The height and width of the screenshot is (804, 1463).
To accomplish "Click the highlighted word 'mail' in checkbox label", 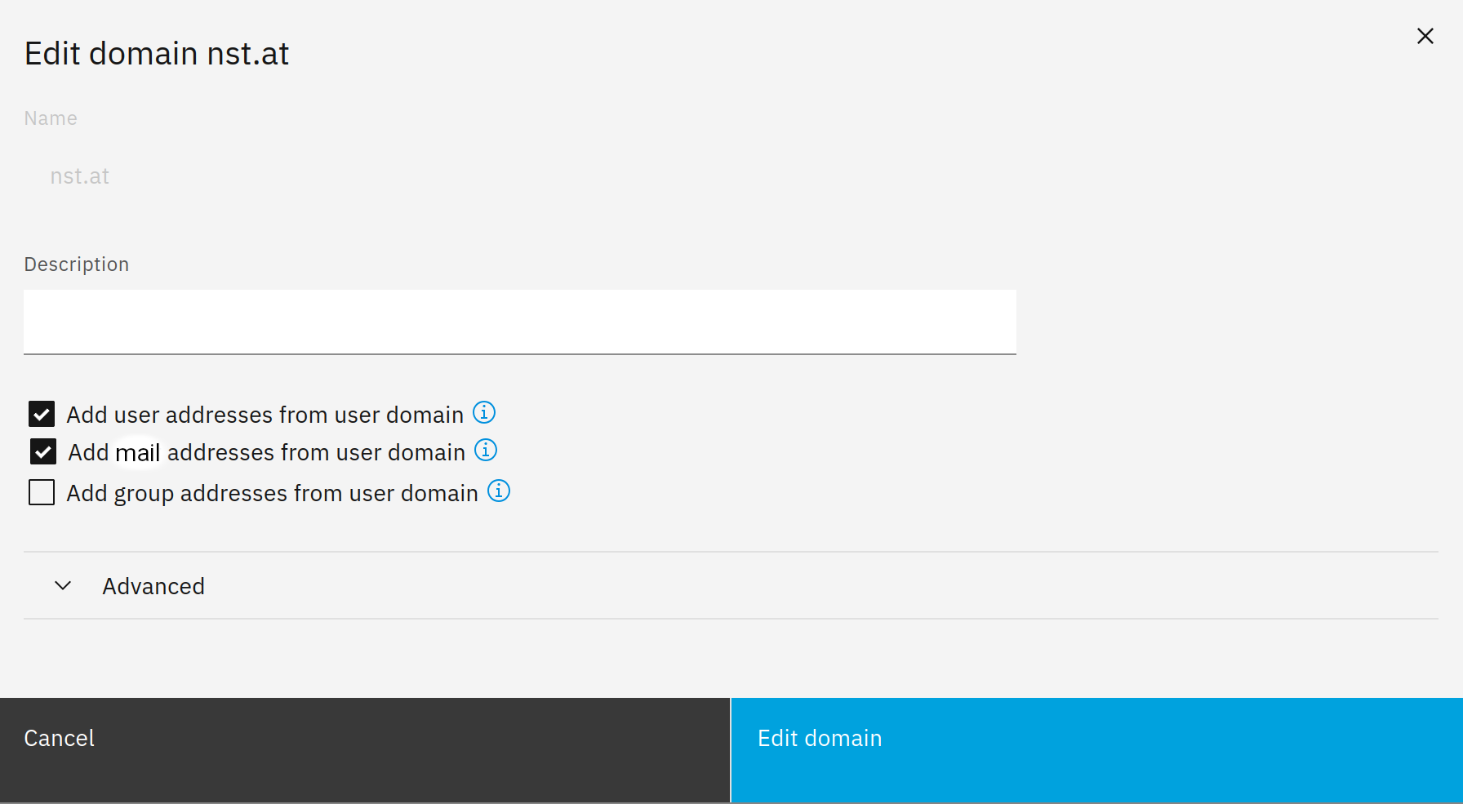I will (x=137, y=453).
